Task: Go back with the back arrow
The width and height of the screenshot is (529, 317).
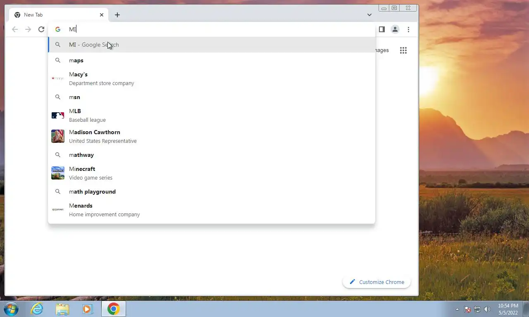Action: (x=15, y=29)
